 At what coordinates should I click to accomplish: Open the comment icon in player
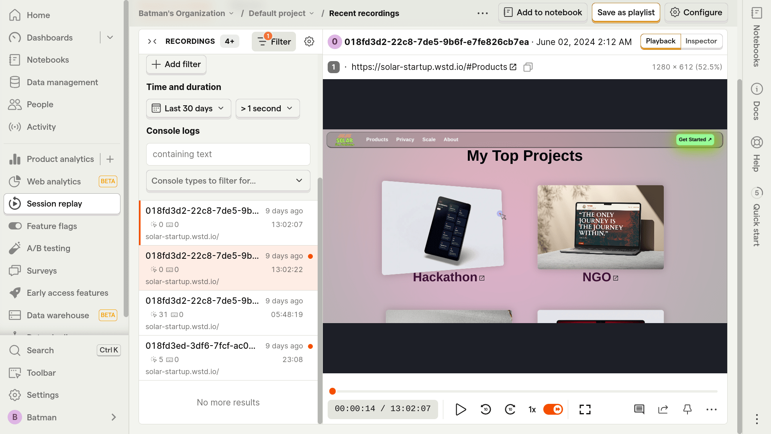click(x=639, y=409)
